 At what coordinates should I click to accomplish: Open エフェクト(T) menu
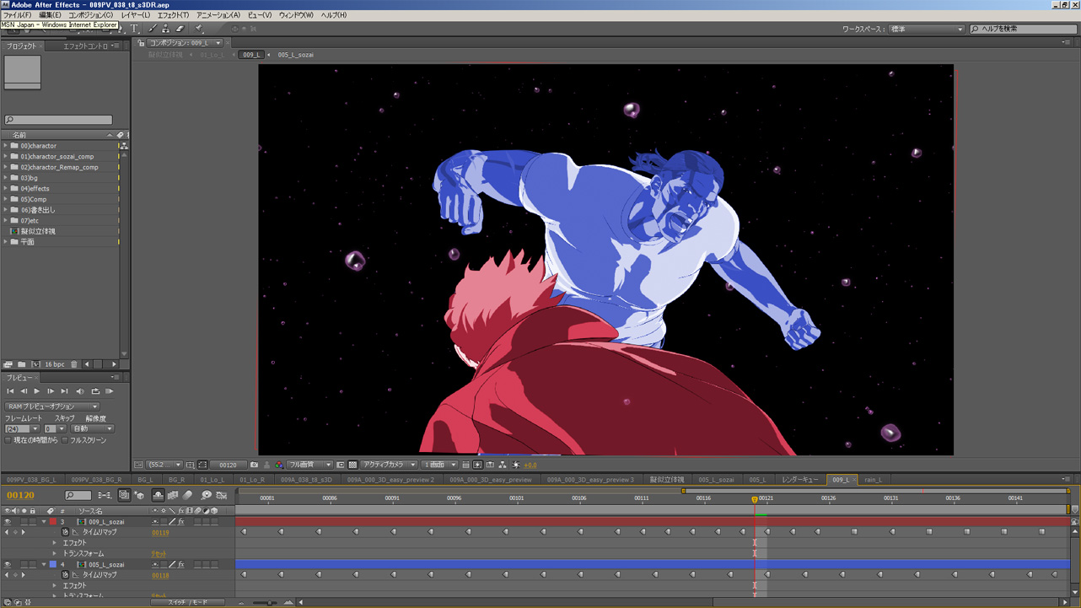[x=173, y=15]
